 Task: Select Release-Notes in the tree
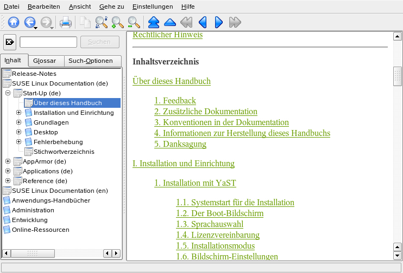pyautogui.click(x=34, y=74)
